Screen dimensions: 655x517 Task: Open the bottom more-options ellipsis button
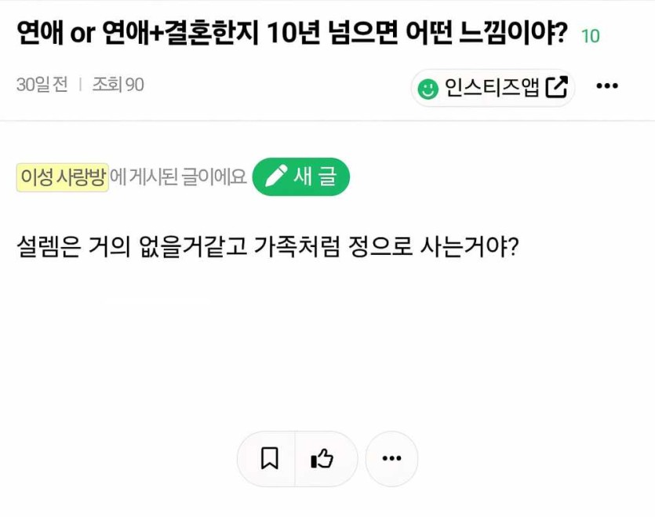click(x=391, y=458)
